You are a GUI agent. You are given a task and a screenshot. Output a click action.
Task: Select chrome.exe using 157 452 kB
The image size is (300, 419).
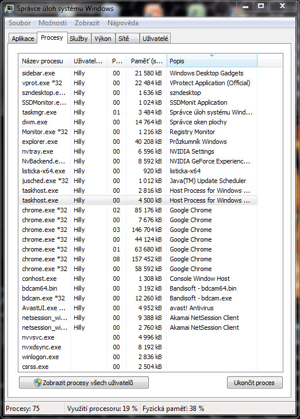point(138,259)
